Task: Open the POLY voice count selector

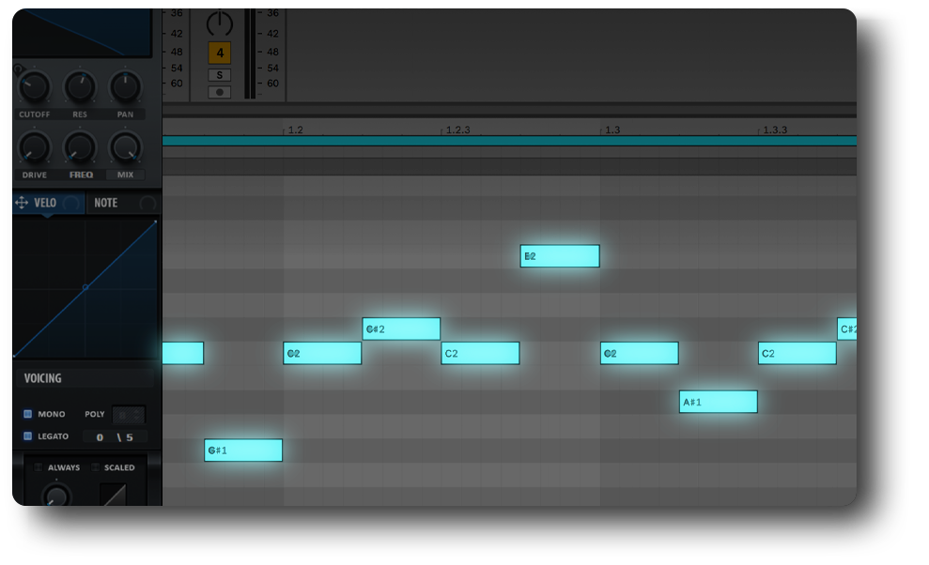Action: tap(129, 414)
